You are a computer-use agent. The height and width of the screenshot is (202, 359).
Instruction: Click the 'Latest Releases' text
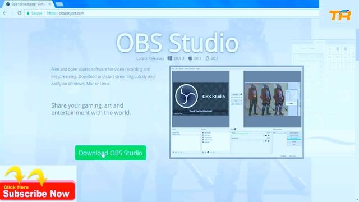(150, 58)
